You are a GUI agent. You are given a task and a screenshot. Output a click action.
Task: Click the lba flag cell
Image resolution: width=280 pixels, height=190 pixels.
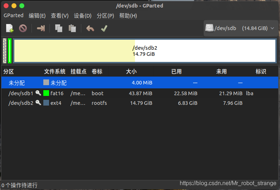pos(250,93)
